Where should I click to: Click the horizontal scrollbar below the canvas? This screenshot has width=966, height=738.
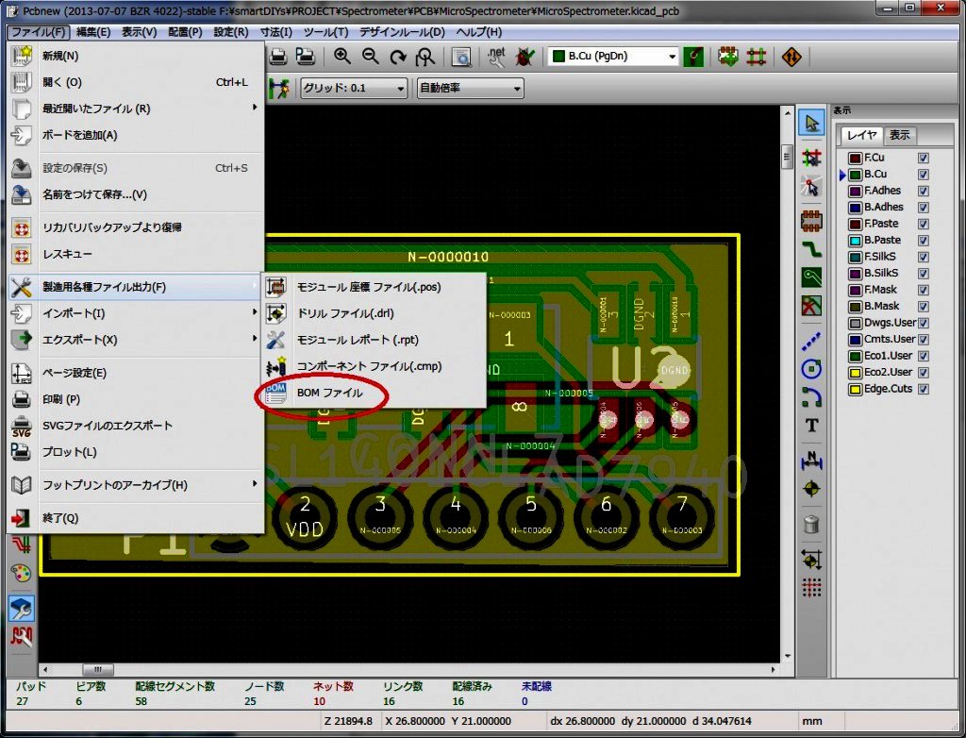click(406, 669)
